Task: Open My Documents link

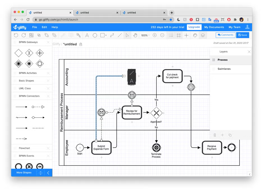Action: pos(214,27)
